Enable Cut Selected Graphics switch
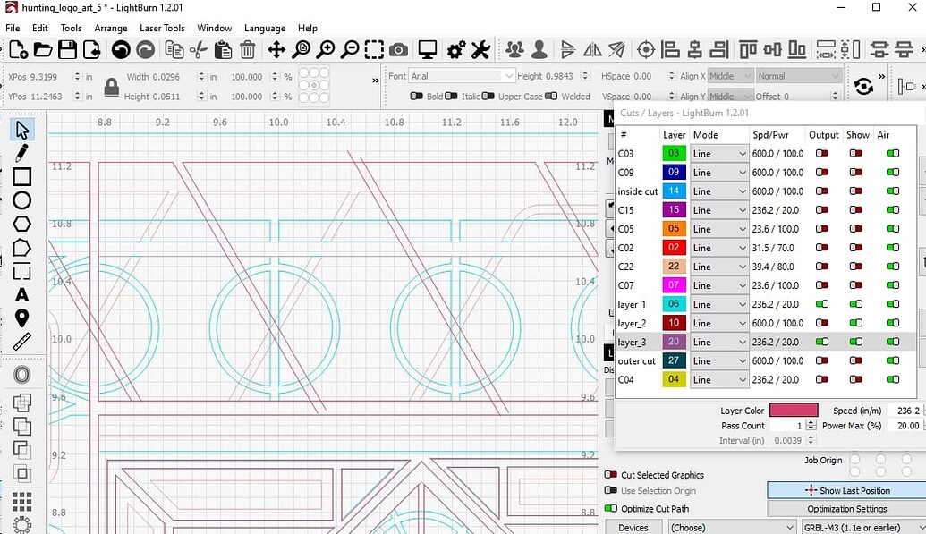 tap(611, 475)
